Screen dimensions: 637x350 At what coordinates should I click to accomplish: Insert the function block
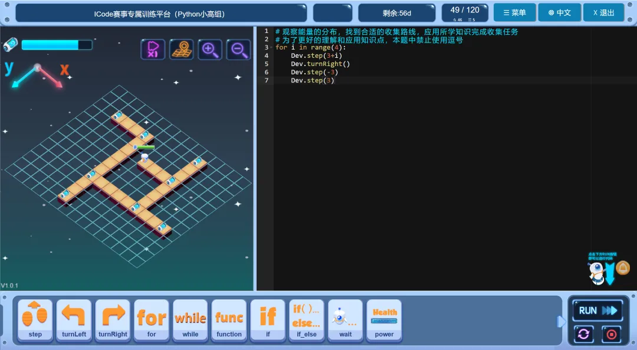(x=229, y=321)
